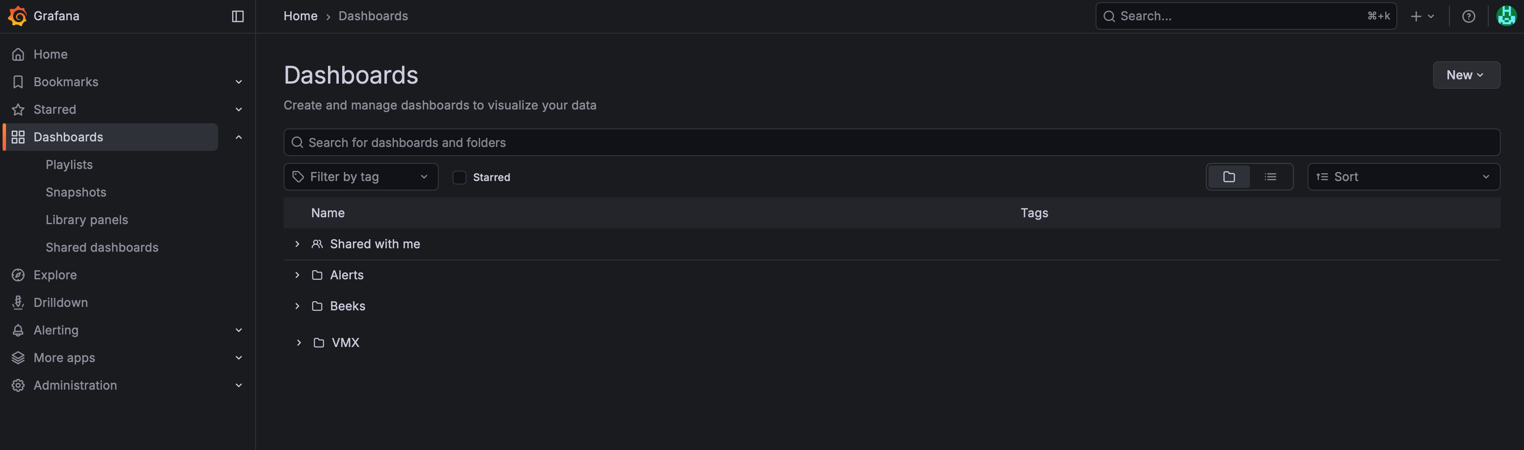Screen dimensions: 1524x450
Task: Navigate to Snapshots in the sidebar
Action: [76, 191]
